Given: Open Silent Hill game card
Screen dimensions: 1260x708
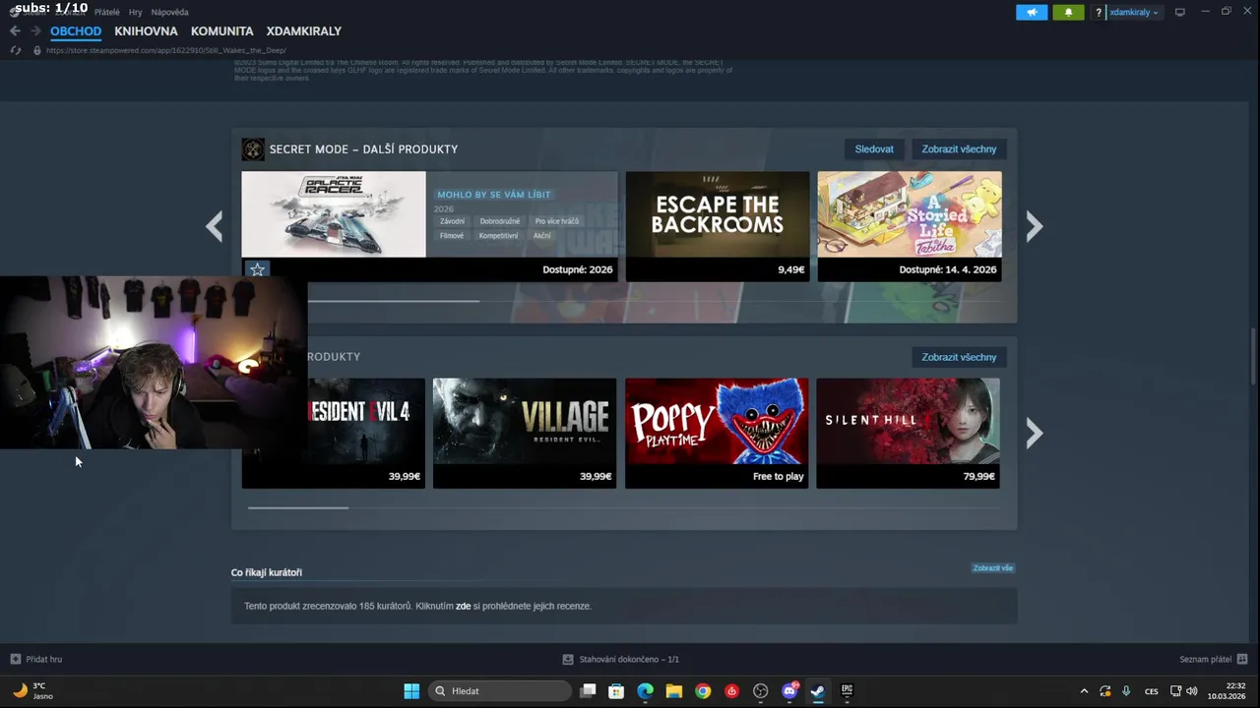Looking at the screenshot, I should (x=908, y=434).
